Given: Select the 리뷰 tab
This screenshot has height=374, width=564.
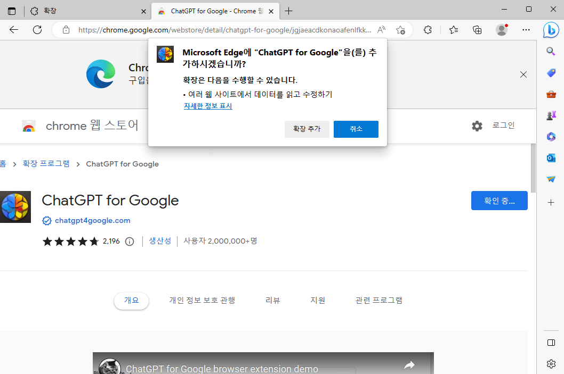Looking at the screenshot, I should [x=272, y=301].
